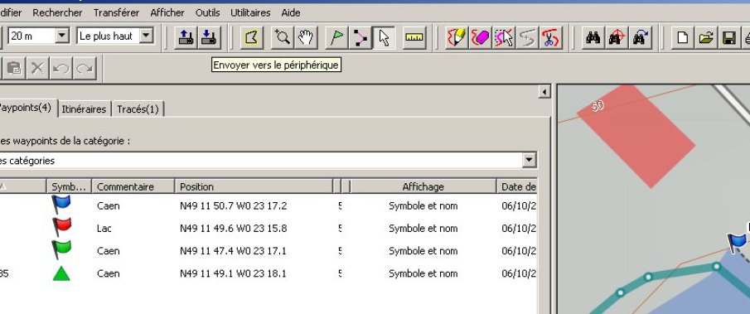Open the waypoint category dropdown
Screen dimensions: 750x314
(x=529, y=160)
